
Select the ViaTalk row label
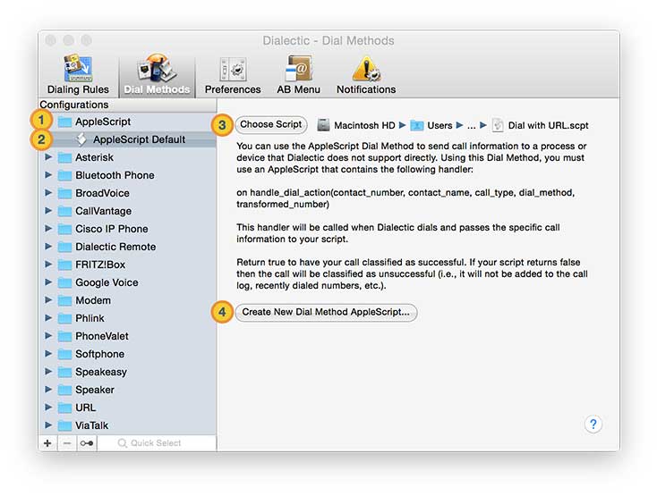[92, 425]
